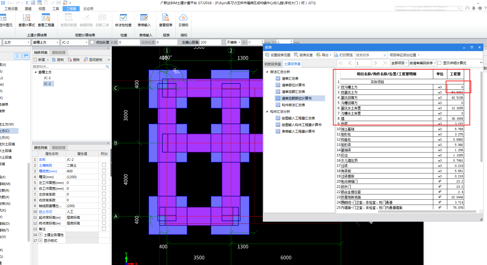Screen dimensions: 487x265
Task: Toggle the 点加长度 checkbox
Action: [92, 42]
